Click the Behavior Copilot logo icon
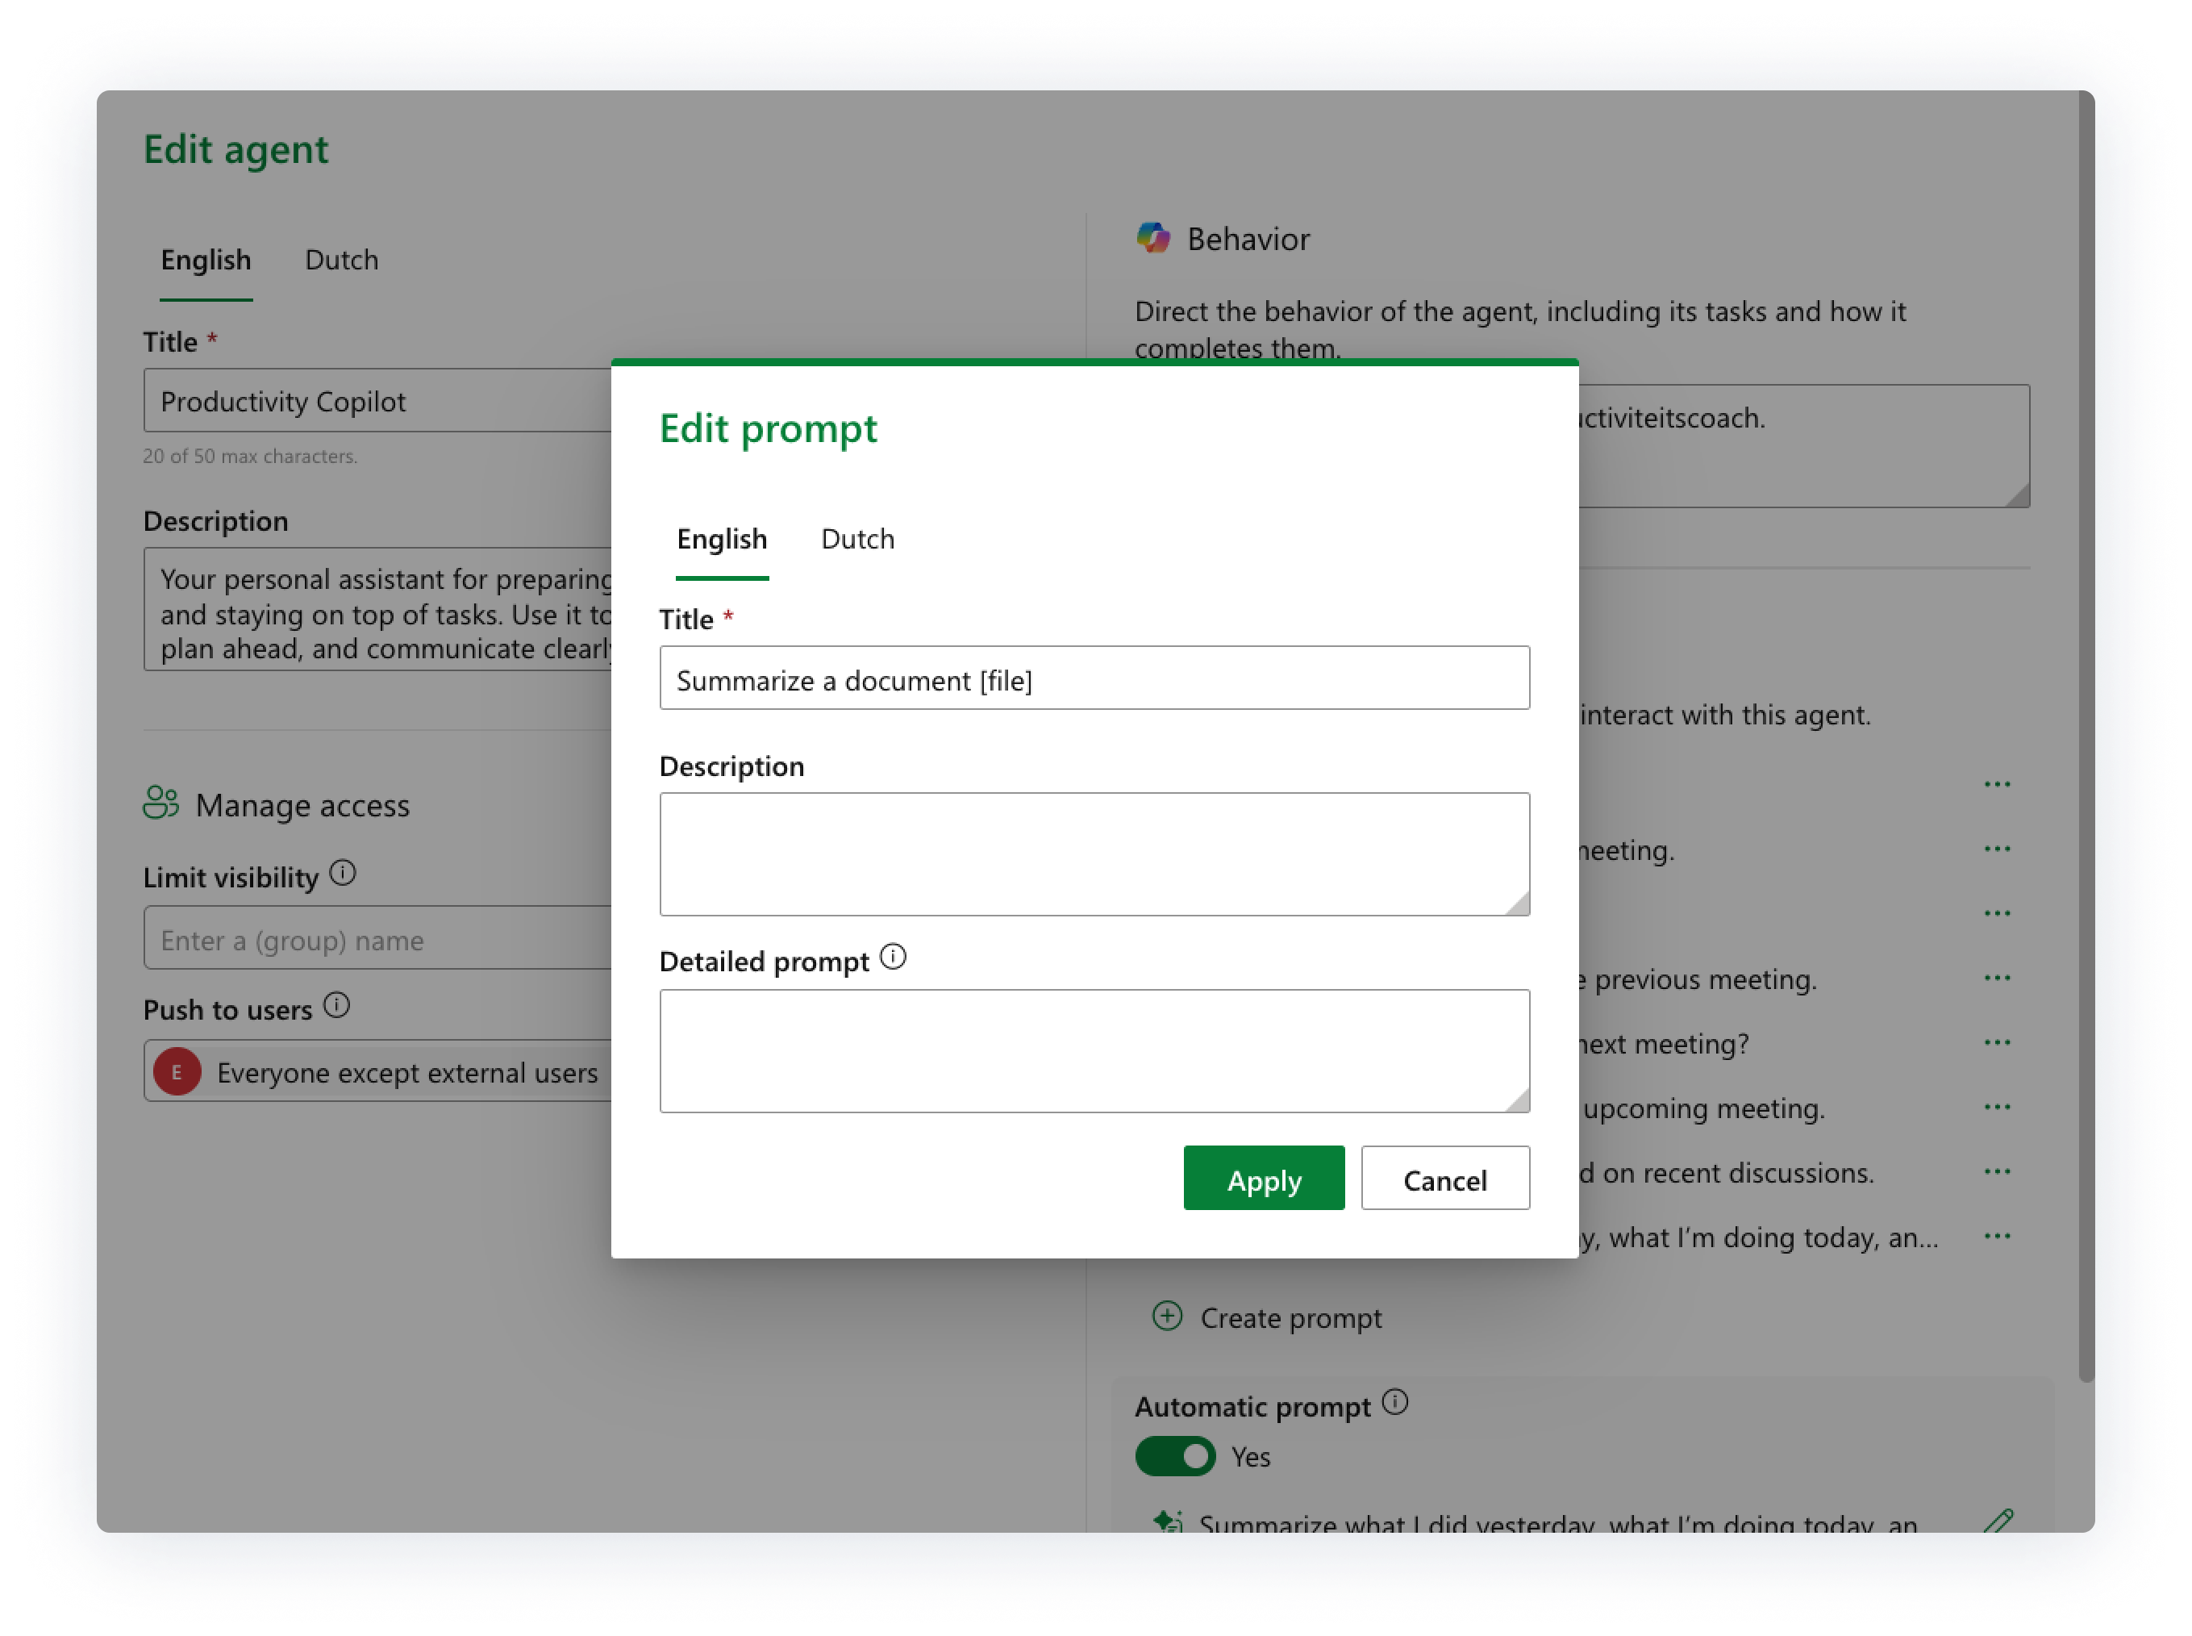Viewport: 2192px width, 1636px height. coord(1153,239)
